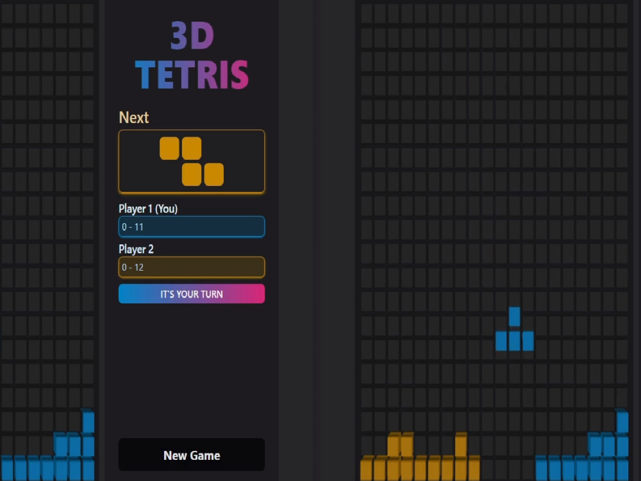641x481 pixels.
Task: Click the "Next" heading text
Action: click(134, 117)
